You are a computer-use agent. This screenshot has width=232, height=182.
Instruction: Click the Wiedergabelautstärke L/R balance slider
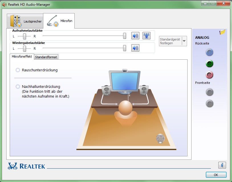pos(25,48)
